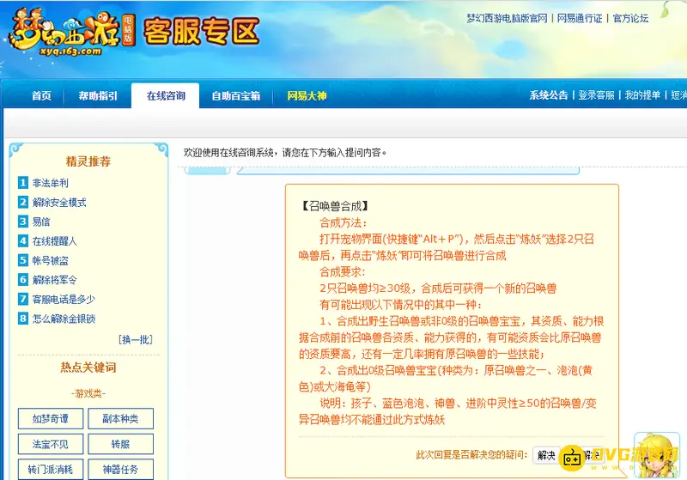This screenshot has height=480, width=687.
Task: Switch to 自助百宝箱 tab
Action: (x=235, y=96)
